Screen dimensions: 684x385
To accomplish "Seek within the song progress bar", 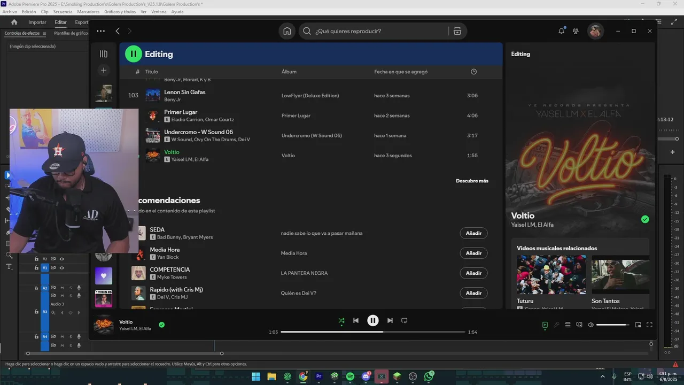I will point(373,332).
